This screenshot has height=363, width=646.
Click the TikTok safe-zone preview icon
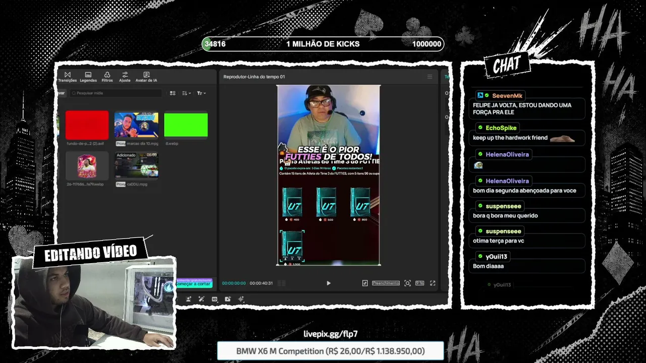click(365, 283)
